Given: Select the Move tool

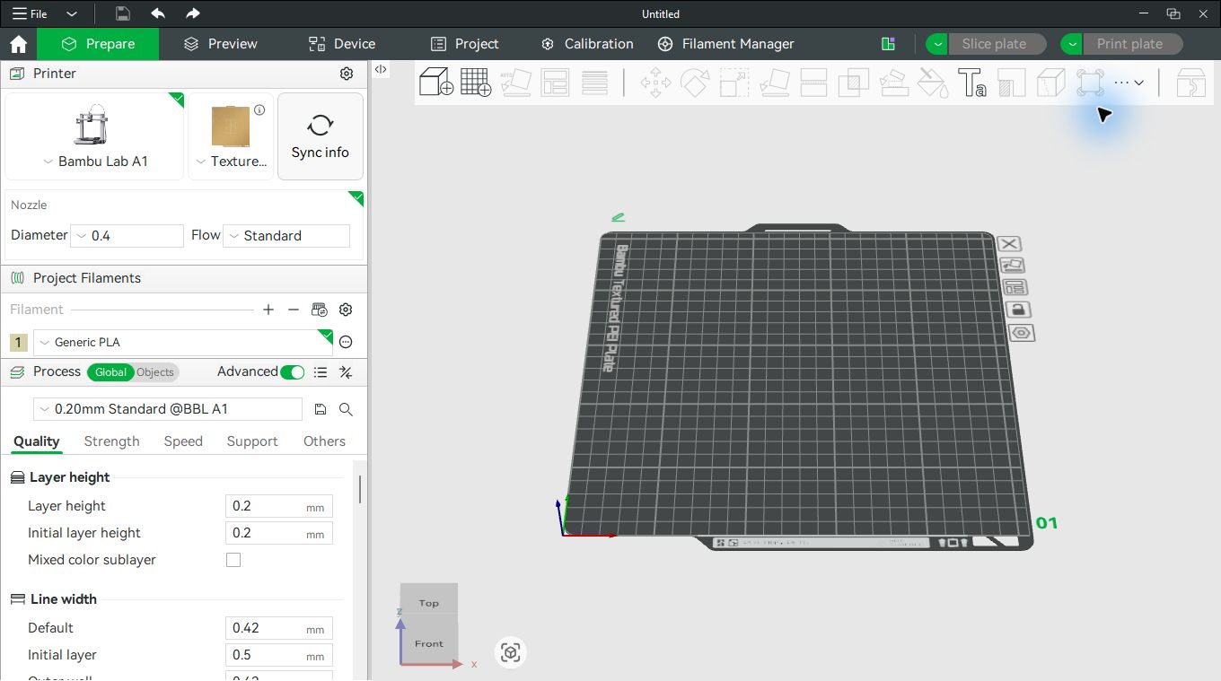Looking at the screenshot, I should [x=655, y=83].
